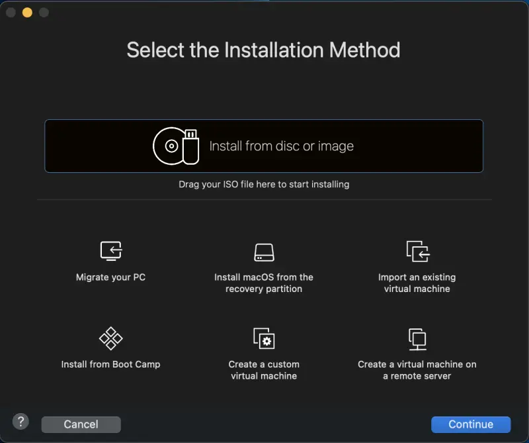Choose Create a virtual machine on a remote server
This screenshot has width=529, height=443.
click(x=417, y=339)
